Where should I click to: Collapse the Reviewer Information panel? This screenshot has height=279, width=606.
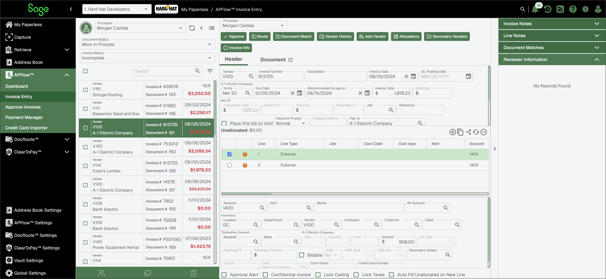(552, 59)
